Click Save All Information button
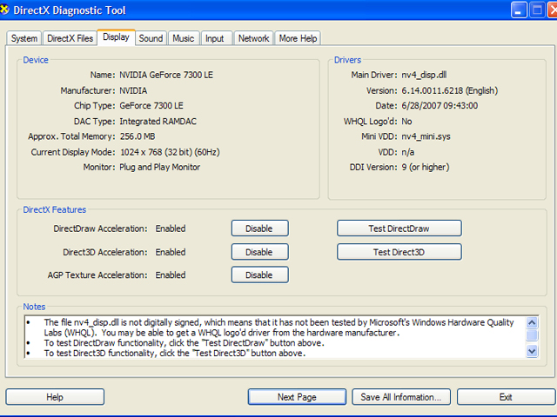This screenshot has height=417, width=557. click(x=400, y=397)
